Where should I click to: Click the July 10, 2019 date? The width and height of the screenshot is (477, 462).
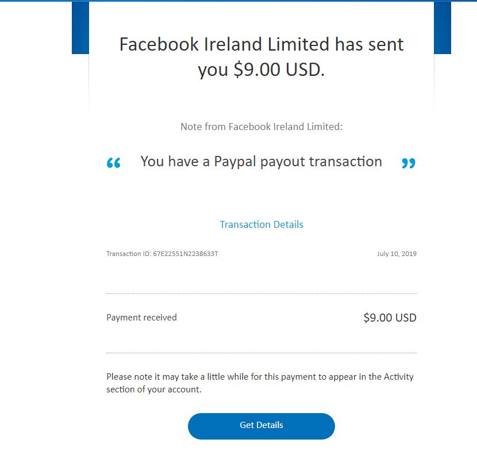[x=397, y=254]
